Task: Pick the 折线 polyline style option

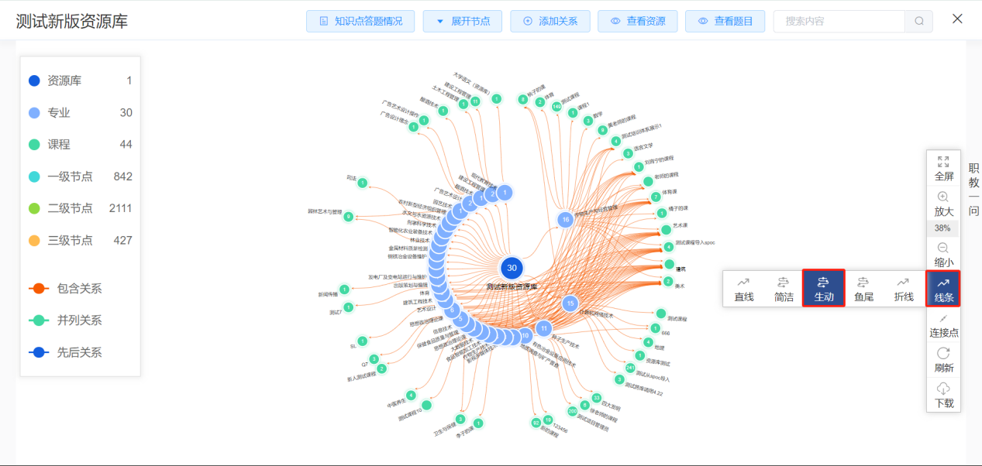Action: coord(903,288)
